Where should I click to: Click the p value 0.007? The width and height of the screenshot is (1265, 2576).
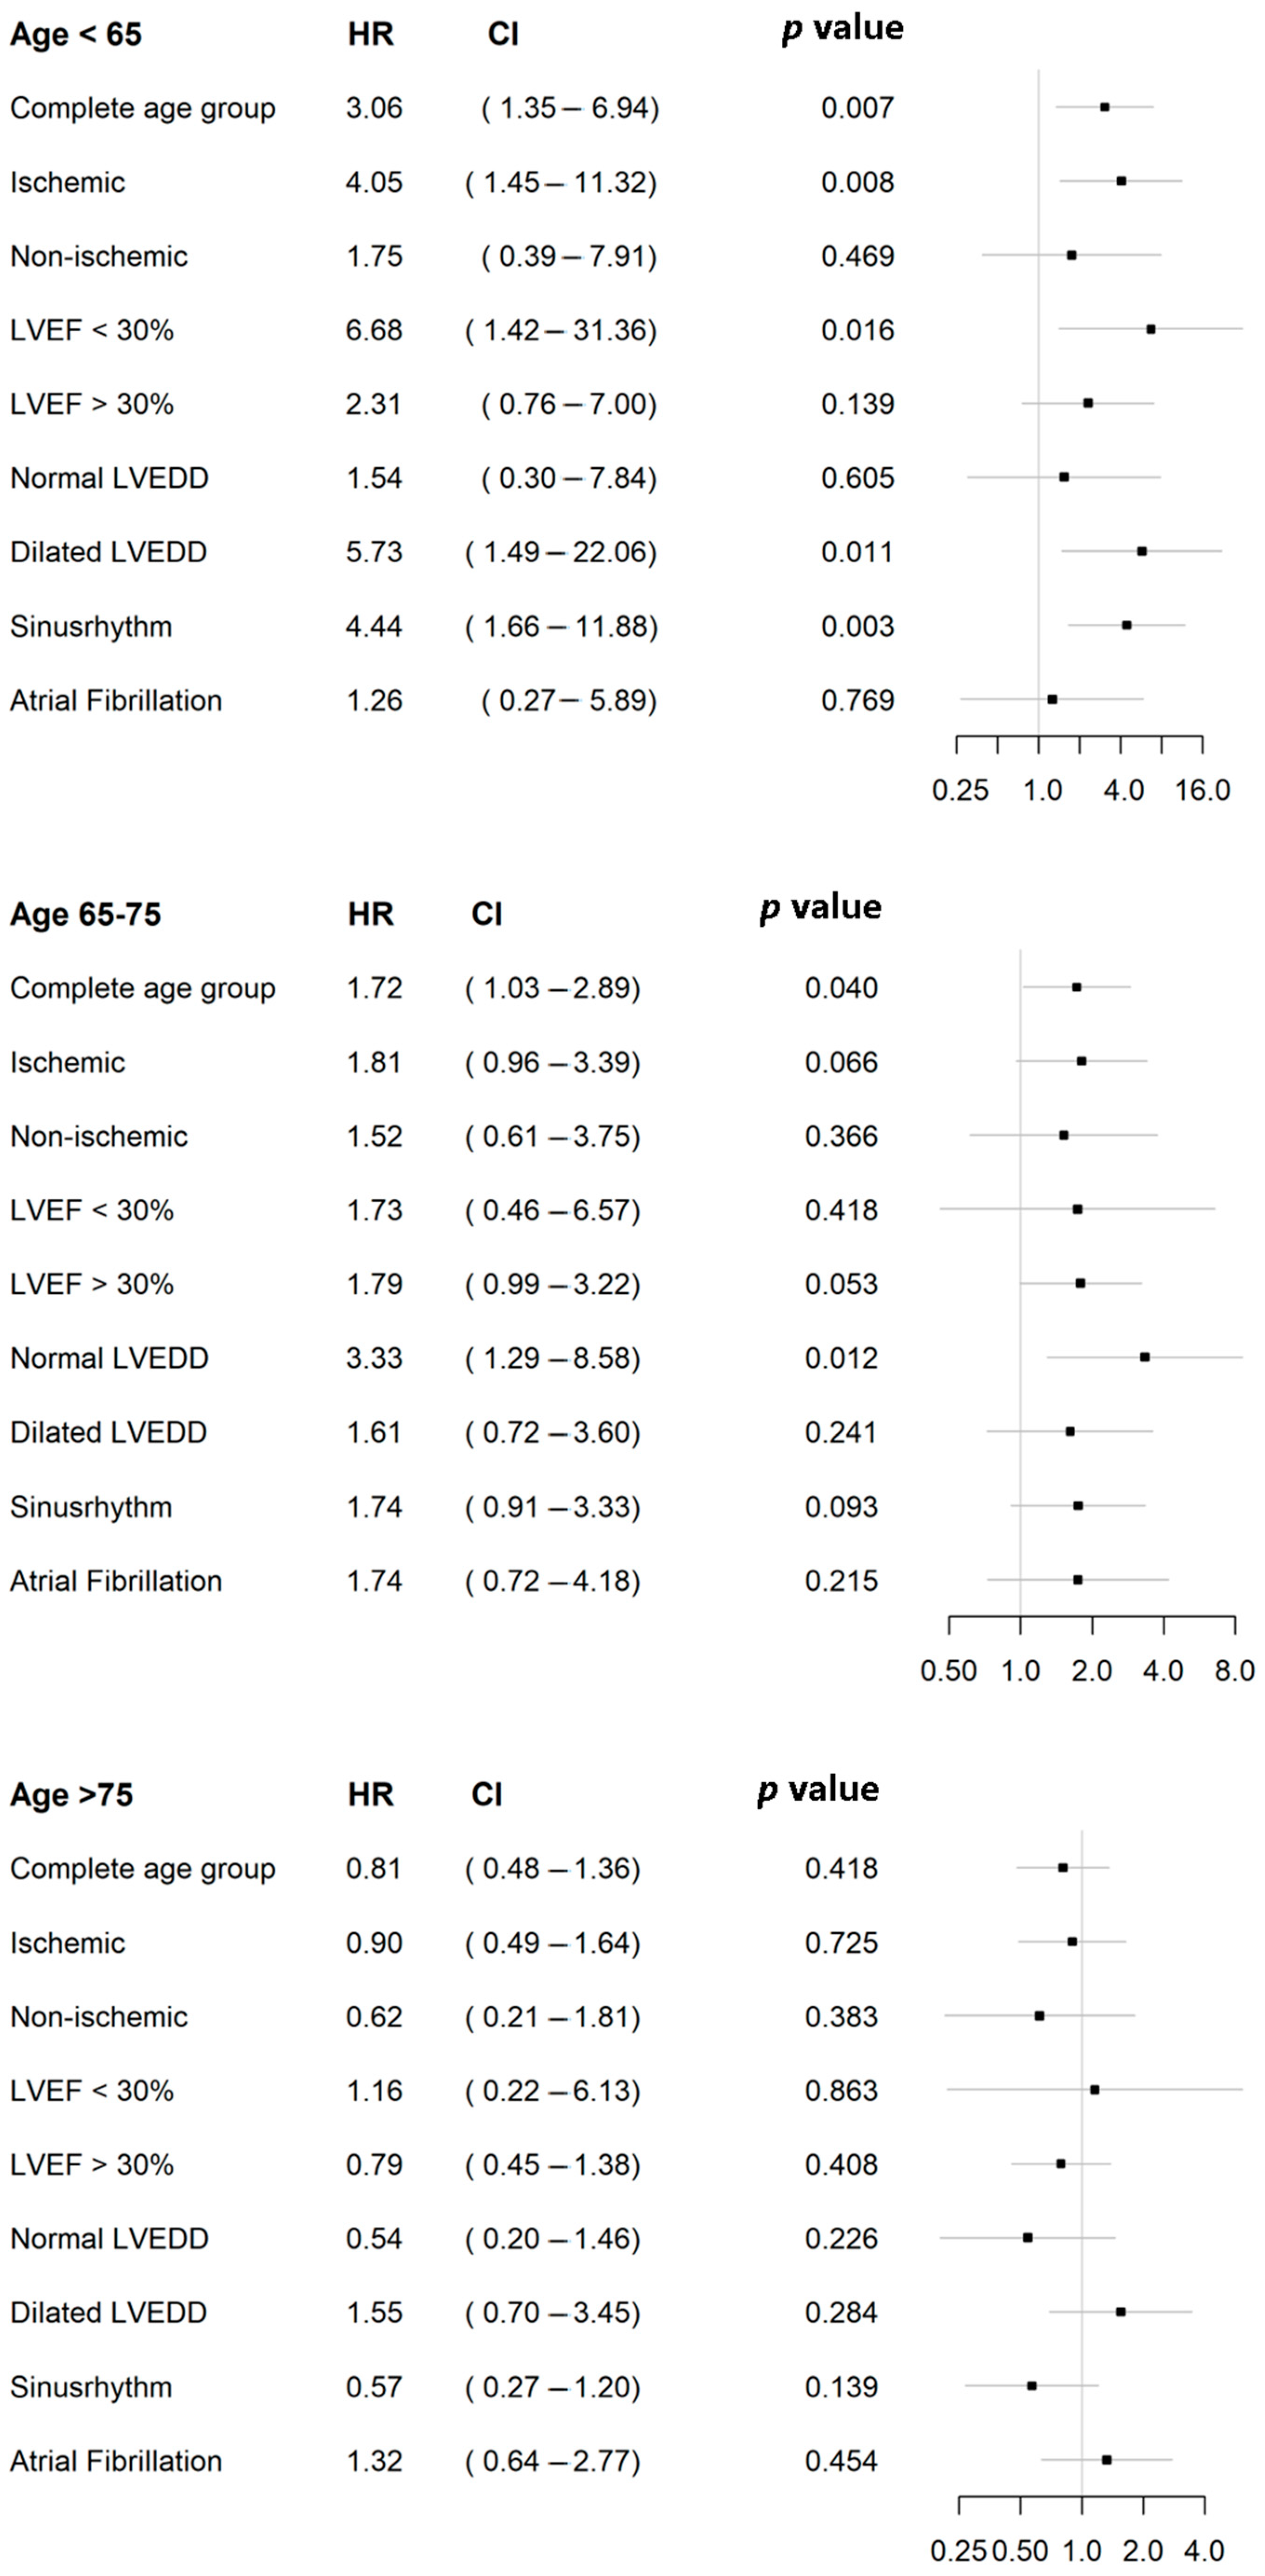click(x=857, y=108)
